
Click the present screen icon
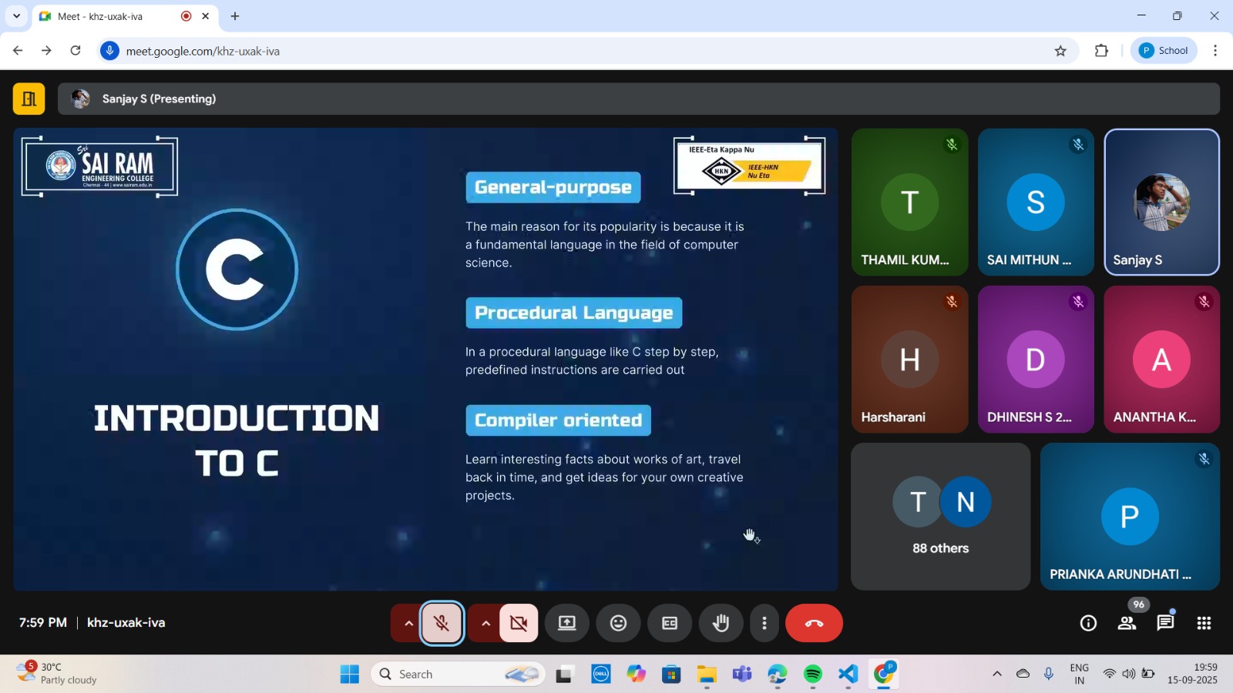567,623
